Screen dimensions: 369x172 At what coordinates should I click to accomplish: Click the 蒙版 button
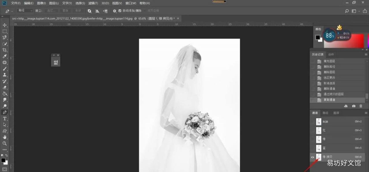pos(65,11)
